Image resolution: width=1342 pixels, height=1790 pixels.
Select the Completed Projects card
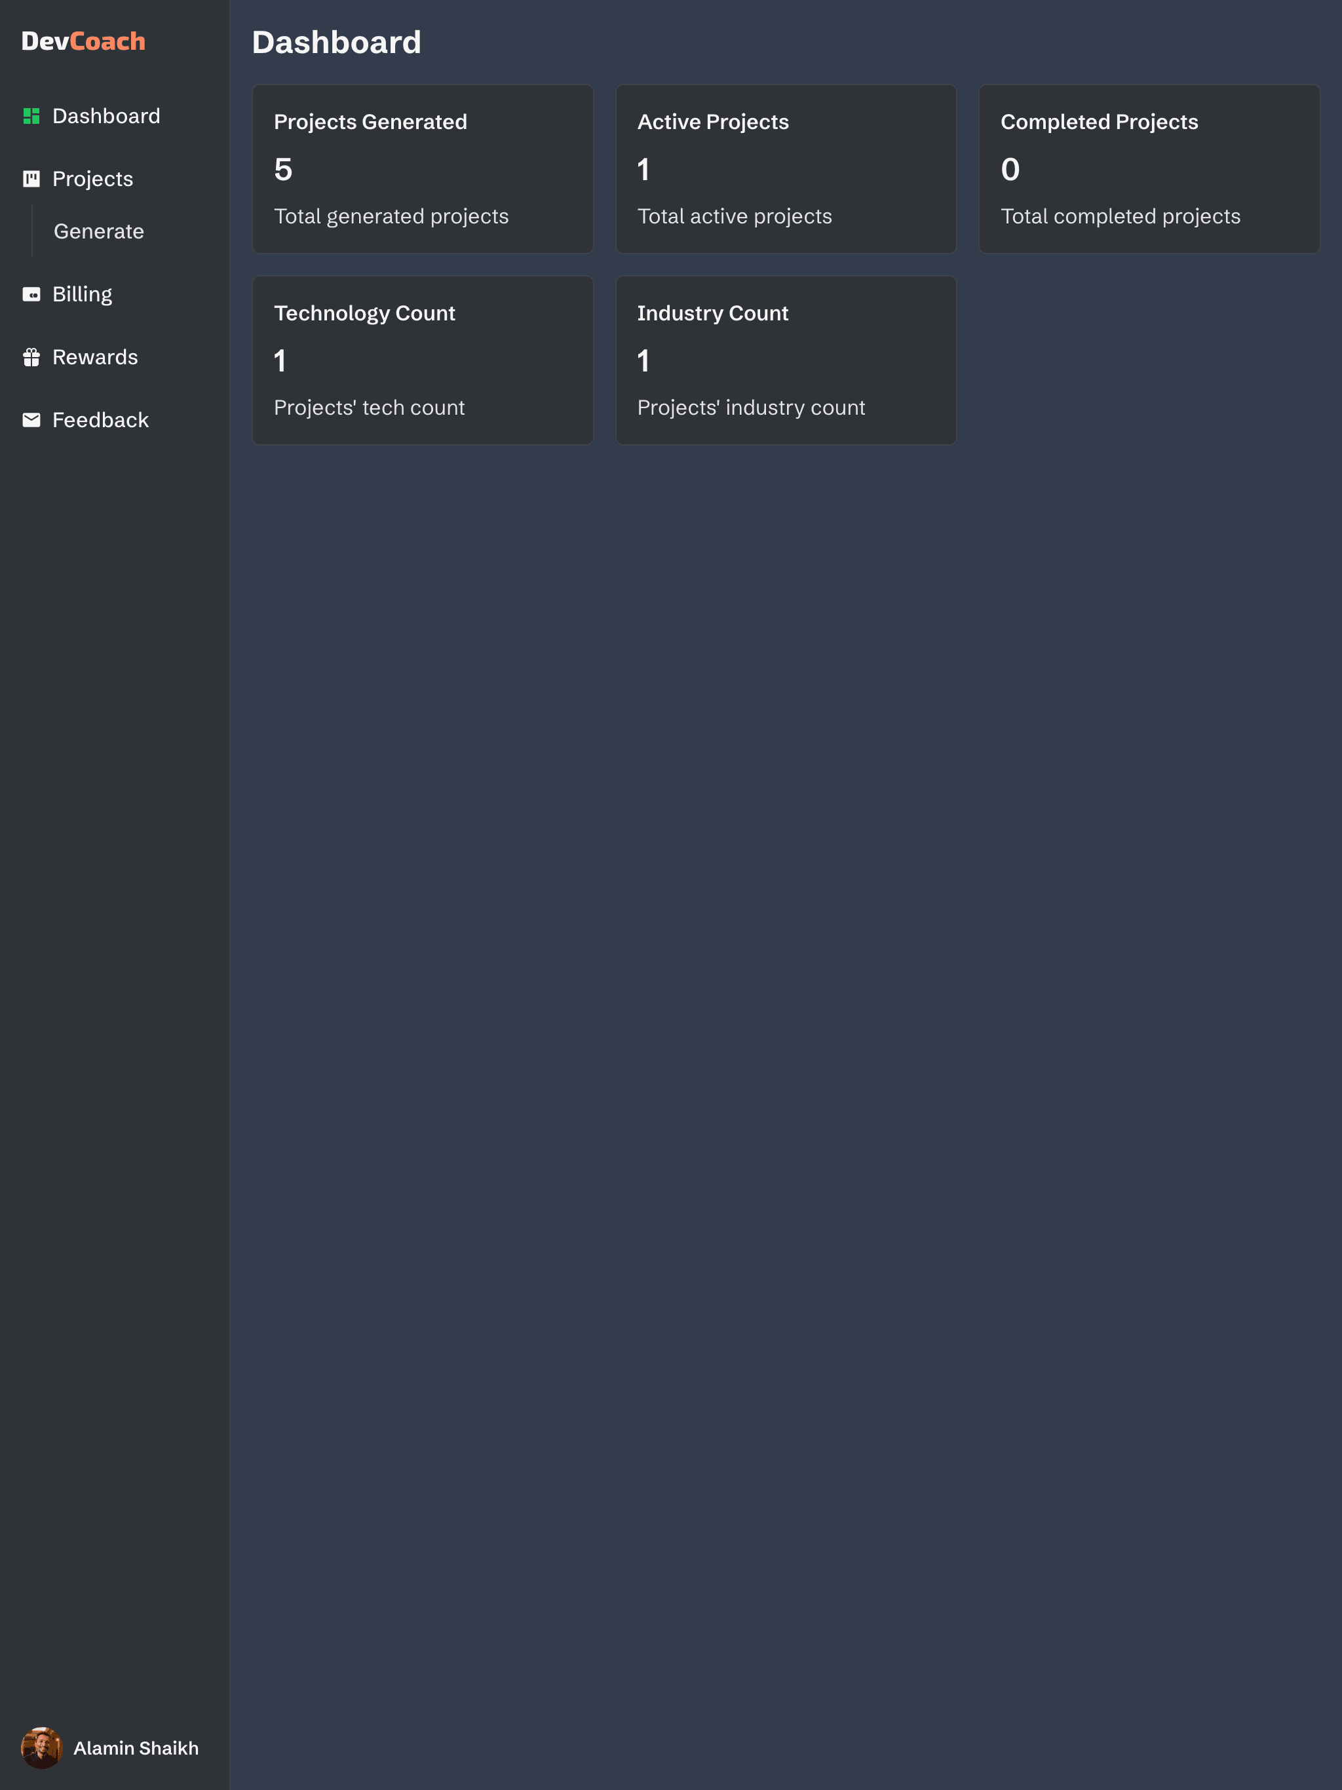(x=1149, y=168)
